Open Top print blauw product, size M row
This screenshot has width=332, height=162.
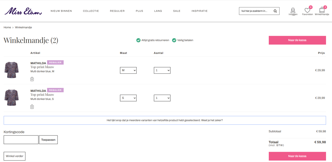tap(42, 67)
